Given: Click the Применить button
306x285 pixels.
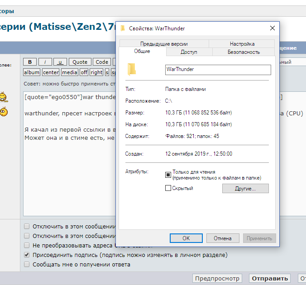Looking at the screenshot, I should coord(259,238).
